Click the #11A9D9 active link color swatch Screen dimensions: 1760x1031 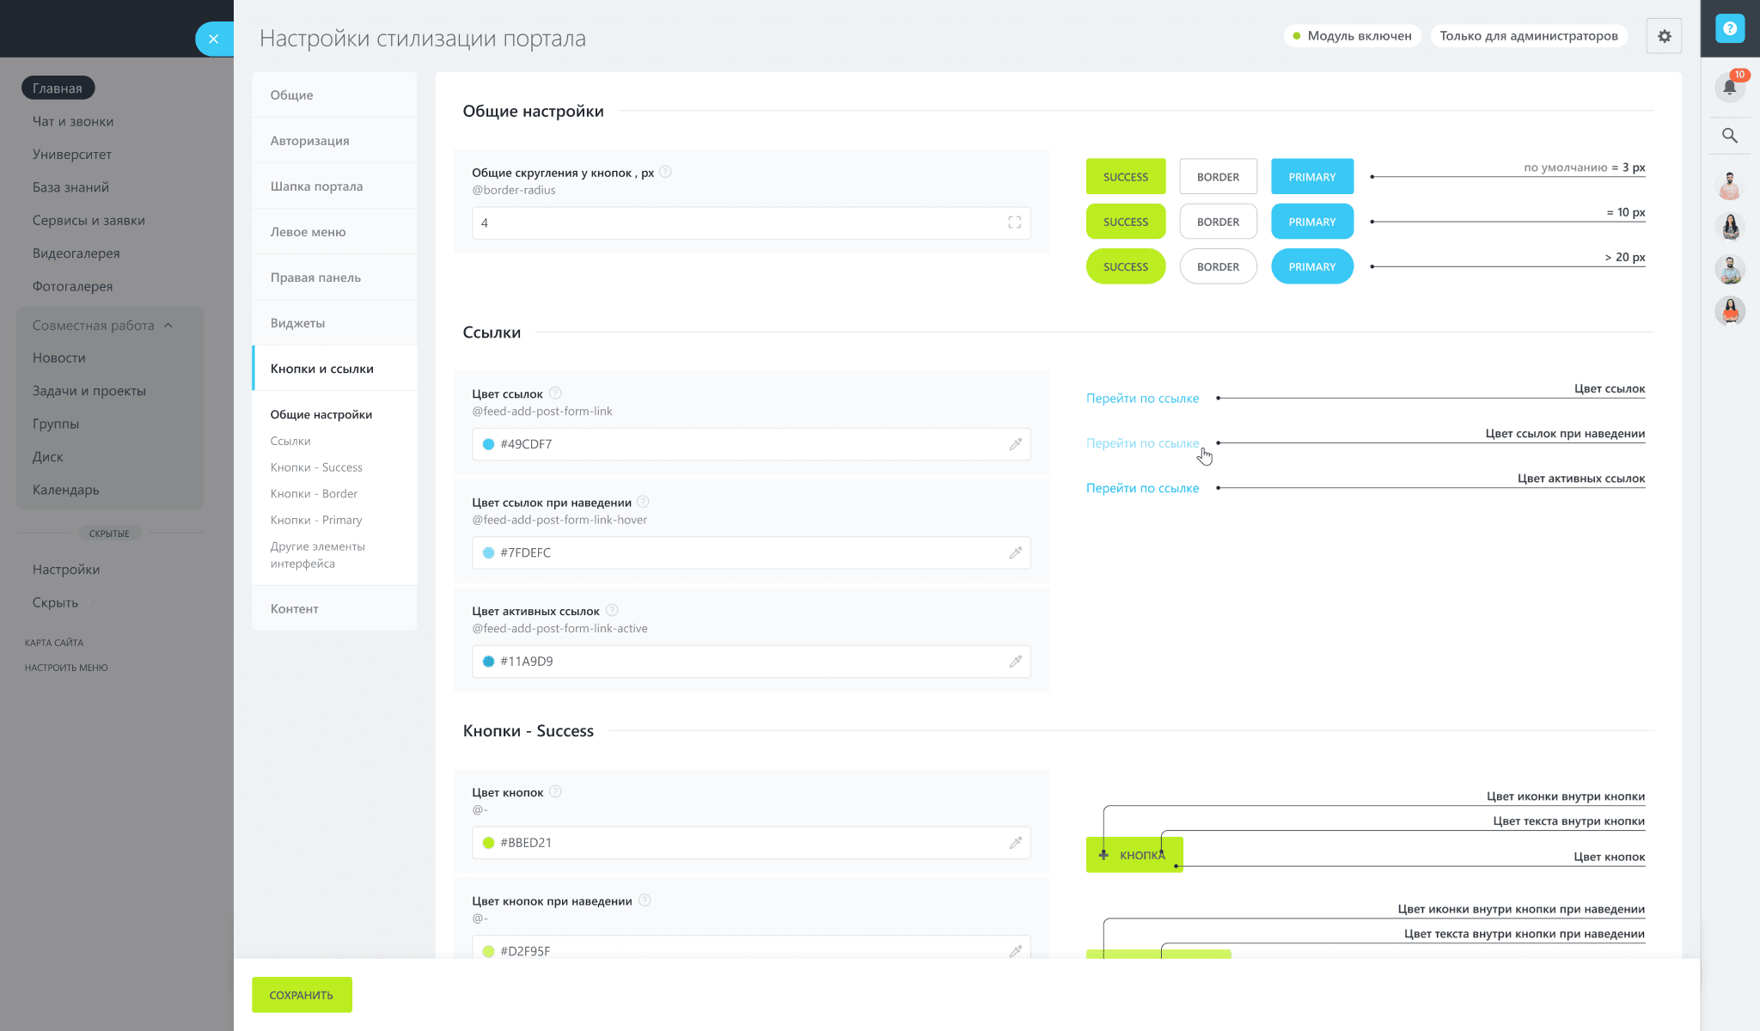488,662
